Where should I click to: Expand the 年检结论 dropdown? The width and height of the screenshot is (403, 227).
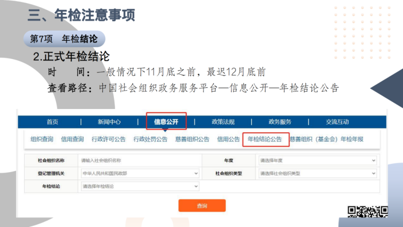coord(140,186)
